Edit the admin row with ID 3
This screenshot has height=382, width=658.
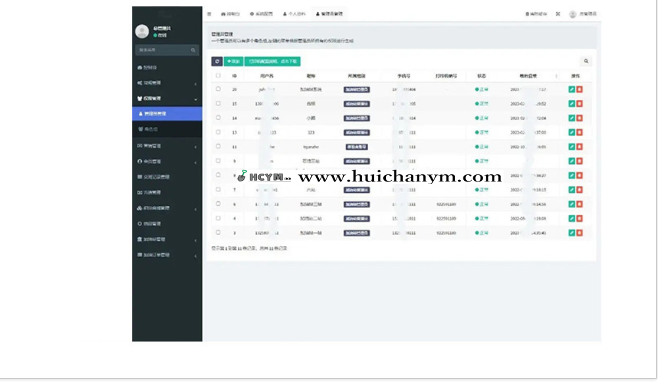(571, 233)
